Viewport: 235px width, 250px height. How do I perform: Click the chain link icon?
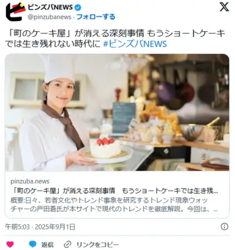tap(68, 244)
